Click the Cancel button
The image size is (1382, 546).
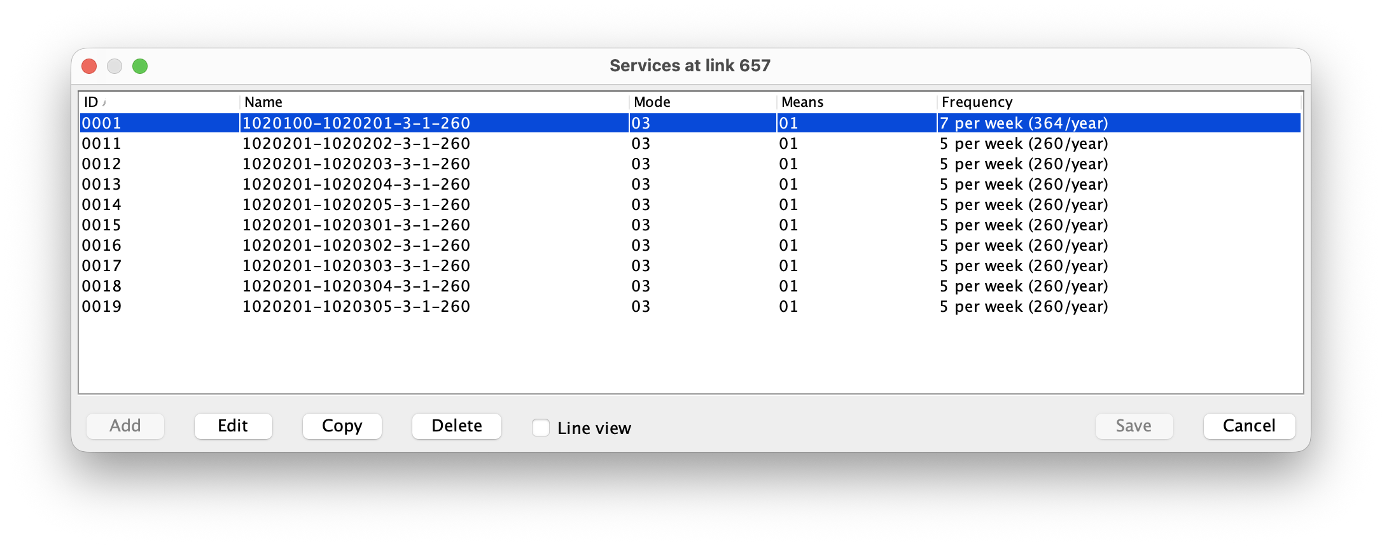pyautogui.click(x=1249, y=426)
